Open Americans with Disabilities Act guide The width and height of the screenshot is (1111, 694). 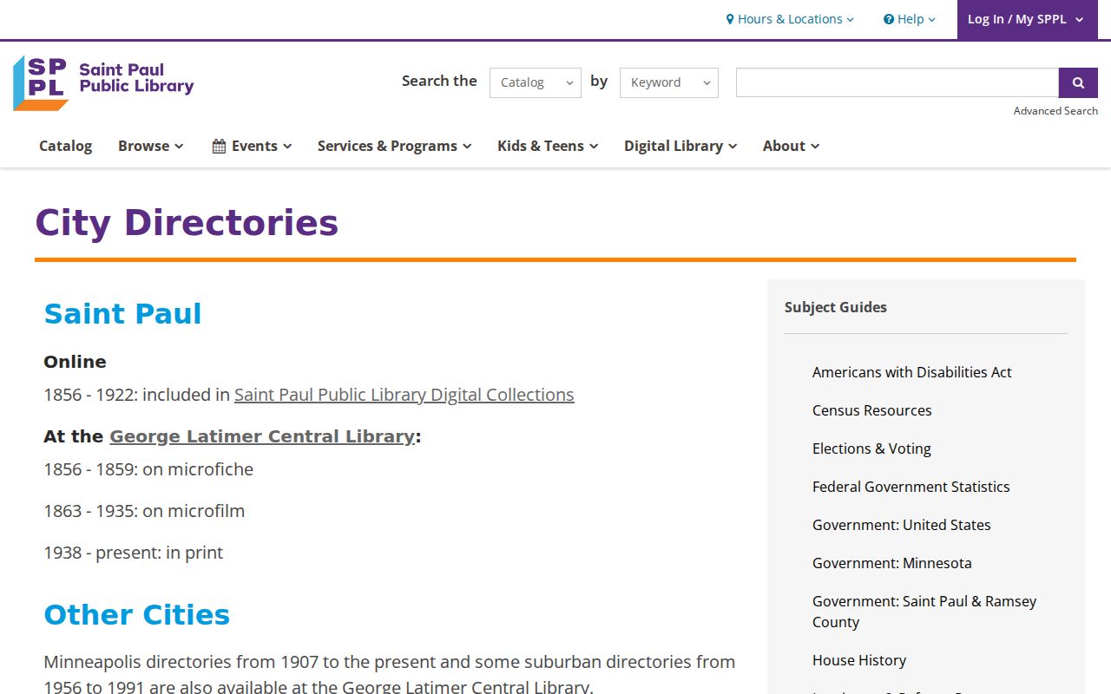912,372
